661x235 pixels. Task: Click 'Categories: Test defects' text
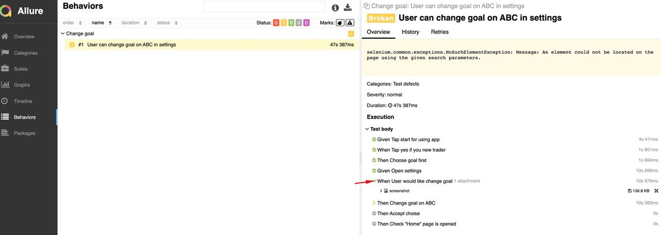(x=393, y=84)
